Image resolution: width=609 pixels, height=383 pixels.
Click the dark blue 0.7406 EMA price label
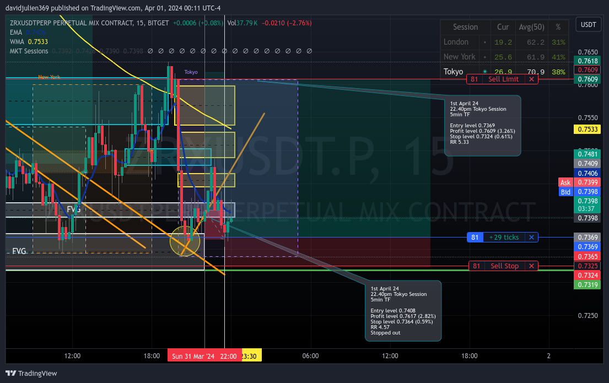coord(588,173)
